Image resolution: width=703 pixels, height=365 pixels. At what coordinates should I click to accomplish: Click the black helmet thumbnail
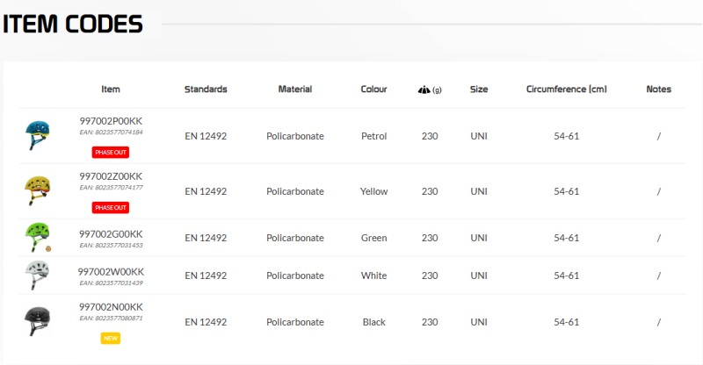pos(38,321)
